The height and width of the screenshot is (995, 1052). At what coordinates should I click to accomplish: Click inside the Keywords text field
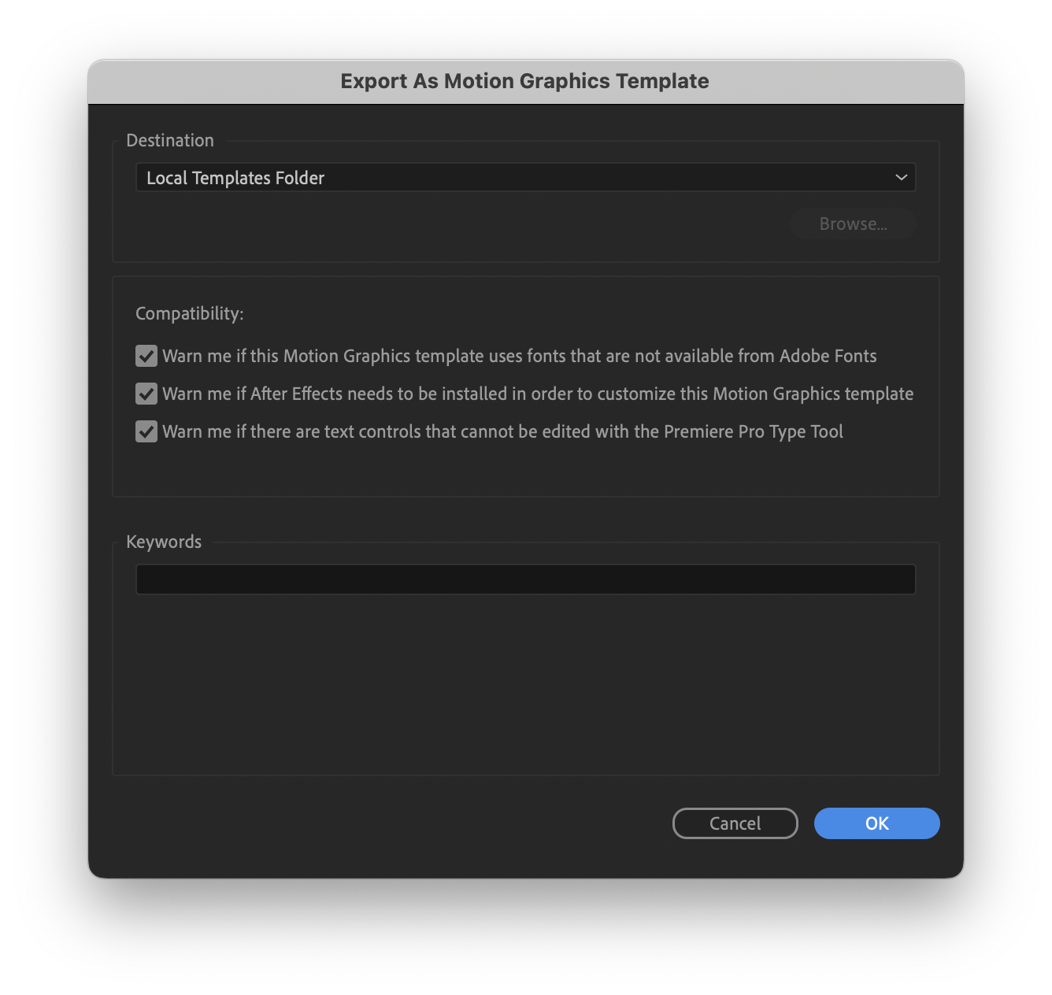point(526,579)
